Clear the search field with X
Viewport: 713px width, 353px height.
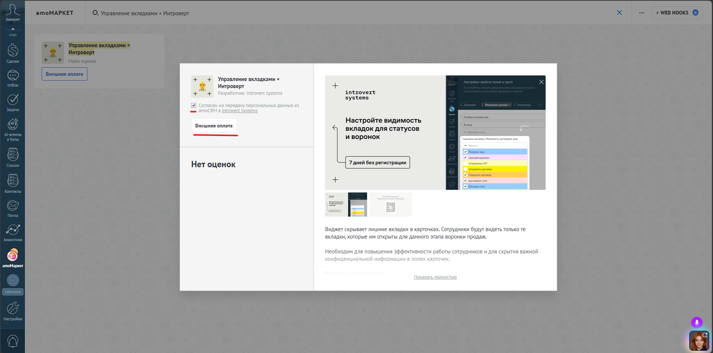(x=619, y=13)
